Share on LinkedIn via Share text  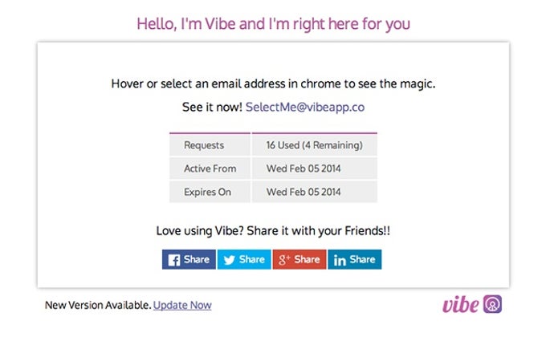[362, 260]
